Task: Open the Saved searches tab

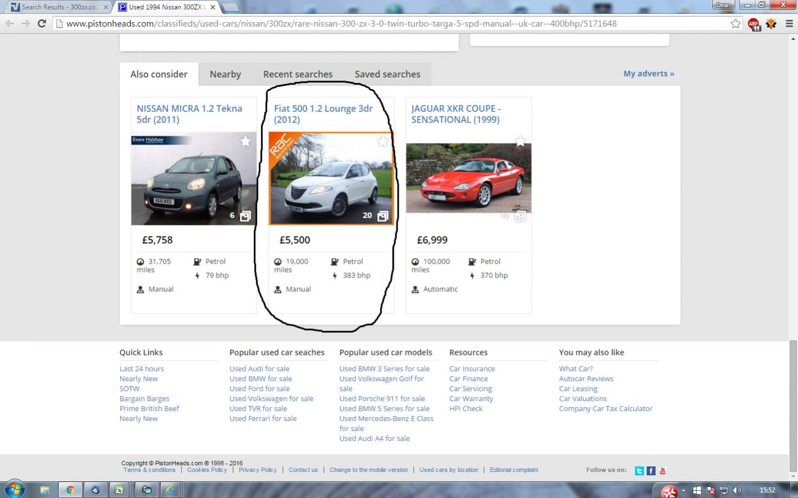Action: tap(387, 74)
